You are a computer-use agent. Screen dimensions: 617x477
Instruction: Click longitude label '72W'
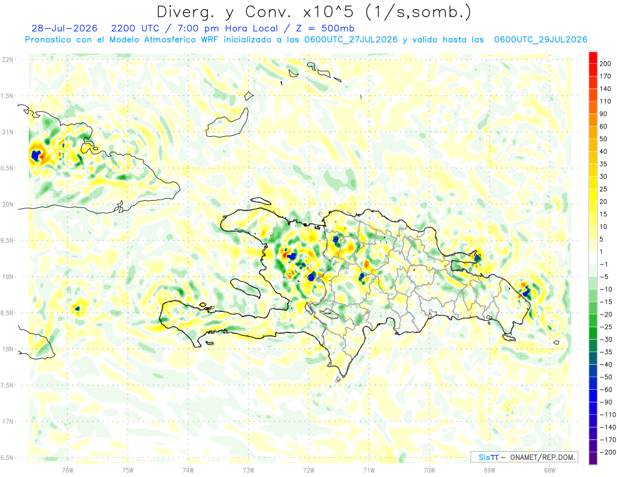coord(308,470)
